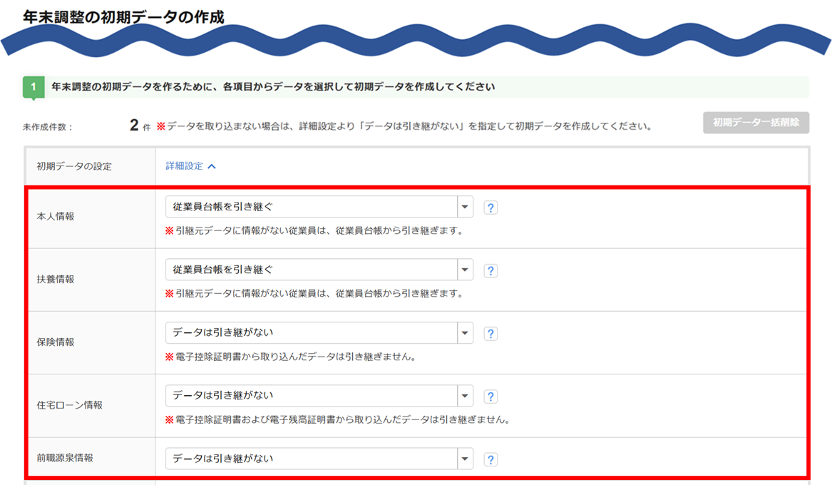Expand the 住宅ローン情報 dropdown arrow
The height and width of the screenshot is (485, 832).
point(465,395)
